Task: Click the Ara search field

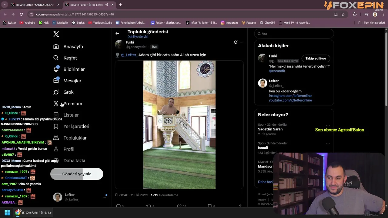Action: [294, 34]
